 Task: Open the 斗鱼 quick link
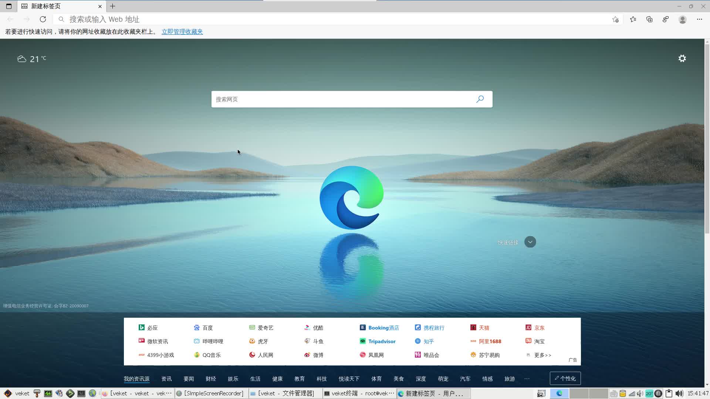coord(314,341)
